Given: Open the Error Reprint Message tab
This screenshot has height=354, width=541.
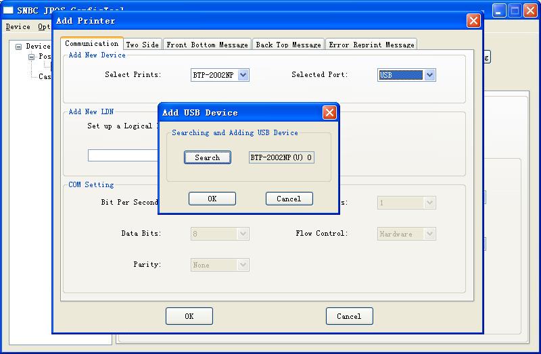Looking at the screenshot, I should click(x=371, y=45).
